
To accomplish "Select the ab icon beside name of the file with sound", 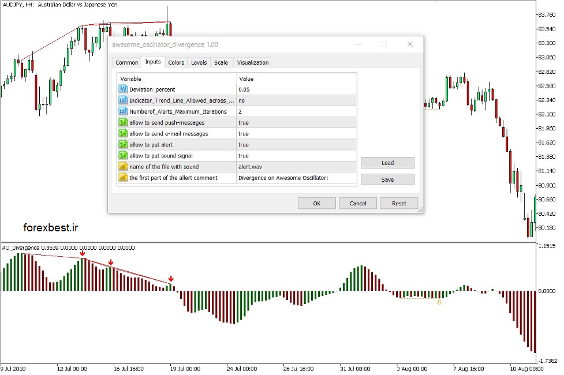I will pos(122,167).
